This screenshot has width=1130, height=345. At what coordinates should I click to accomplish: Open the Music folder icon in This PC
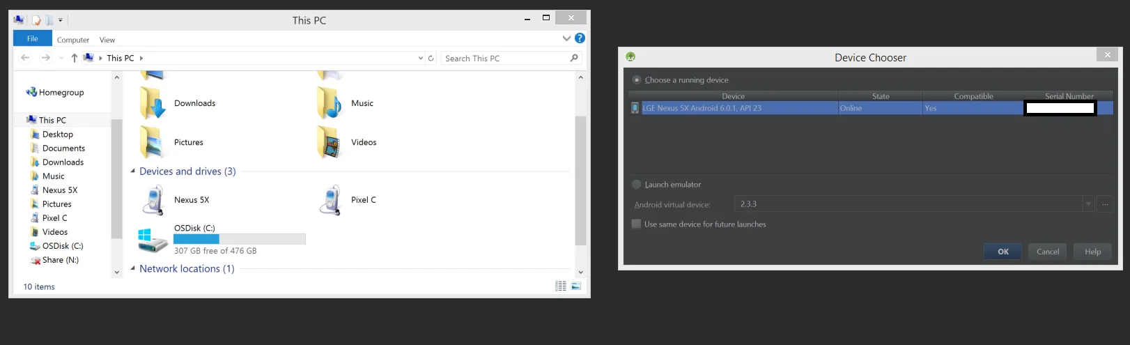tap(330, 103)
